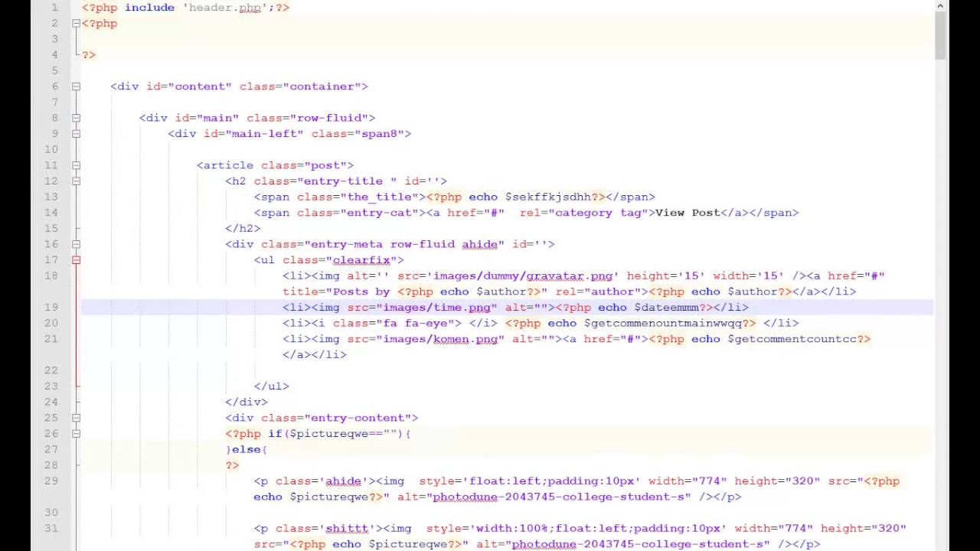Click the "clearfix" class value
980x551 pixels.
361,260
